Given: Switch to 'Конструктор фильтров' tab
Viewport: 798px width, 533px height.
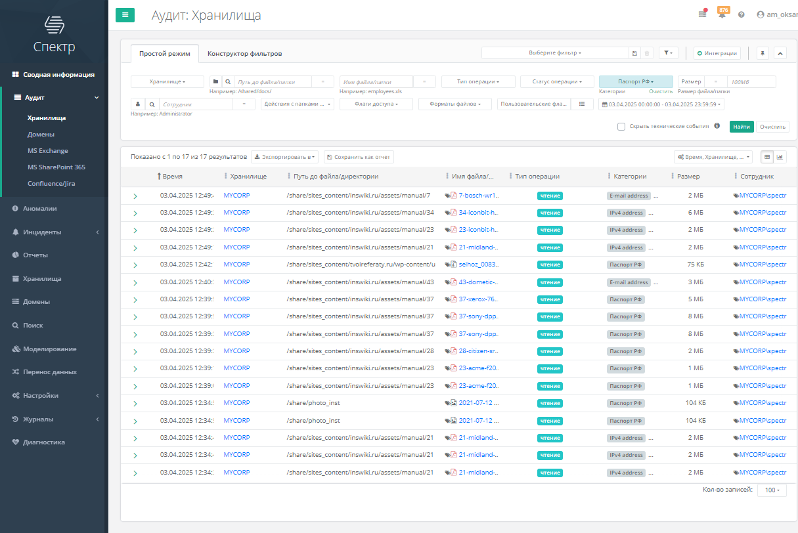Looking at the screenshot, I should point(244,54).
